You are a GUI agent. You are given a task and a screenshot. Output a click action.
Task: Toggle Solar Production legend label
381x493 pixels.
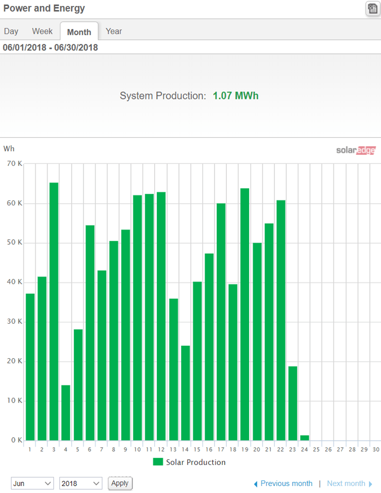196,462
